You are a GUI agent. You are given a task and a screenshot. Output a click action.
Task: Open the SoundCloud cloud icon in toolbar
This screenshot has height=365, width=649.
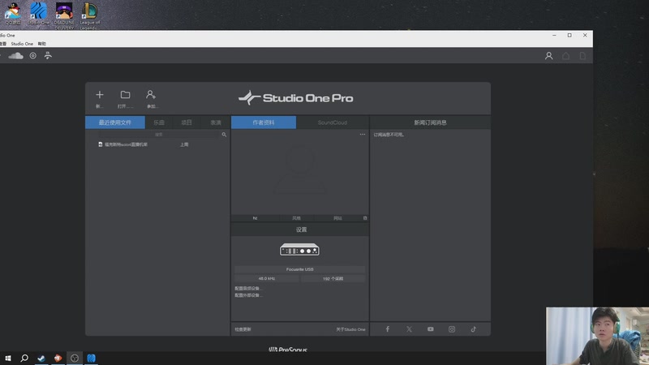coord(15,55)
